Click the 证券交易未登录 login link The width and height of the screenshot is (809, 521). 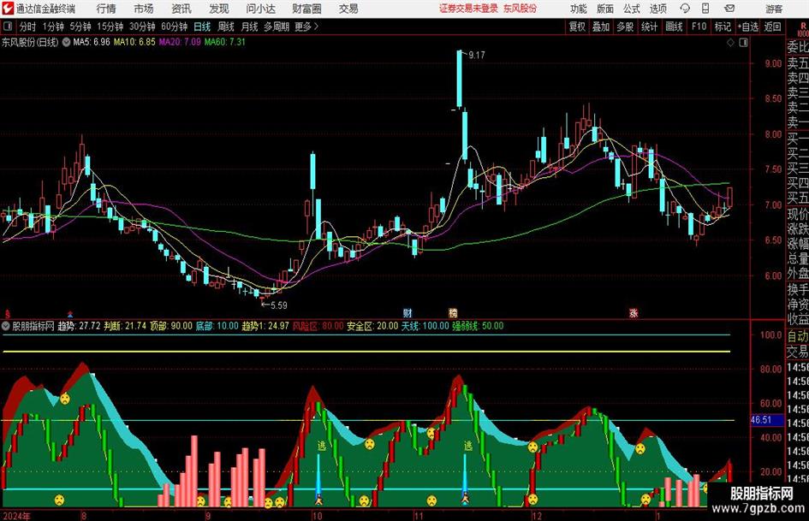point(468,9)
